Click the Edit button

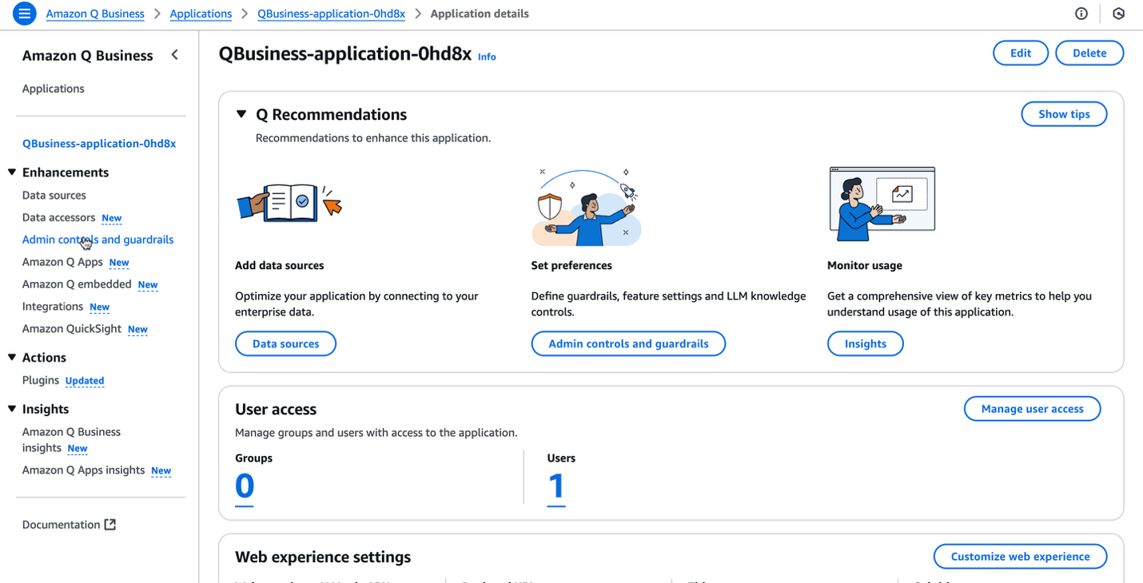pyautogui.click(x=1021, y=53)
